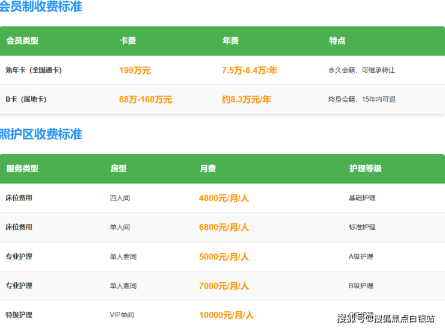Click the 88万-168万元 card fee
Image resolution: width=445 pixels, height=328 pixels.
click(146, 99)
